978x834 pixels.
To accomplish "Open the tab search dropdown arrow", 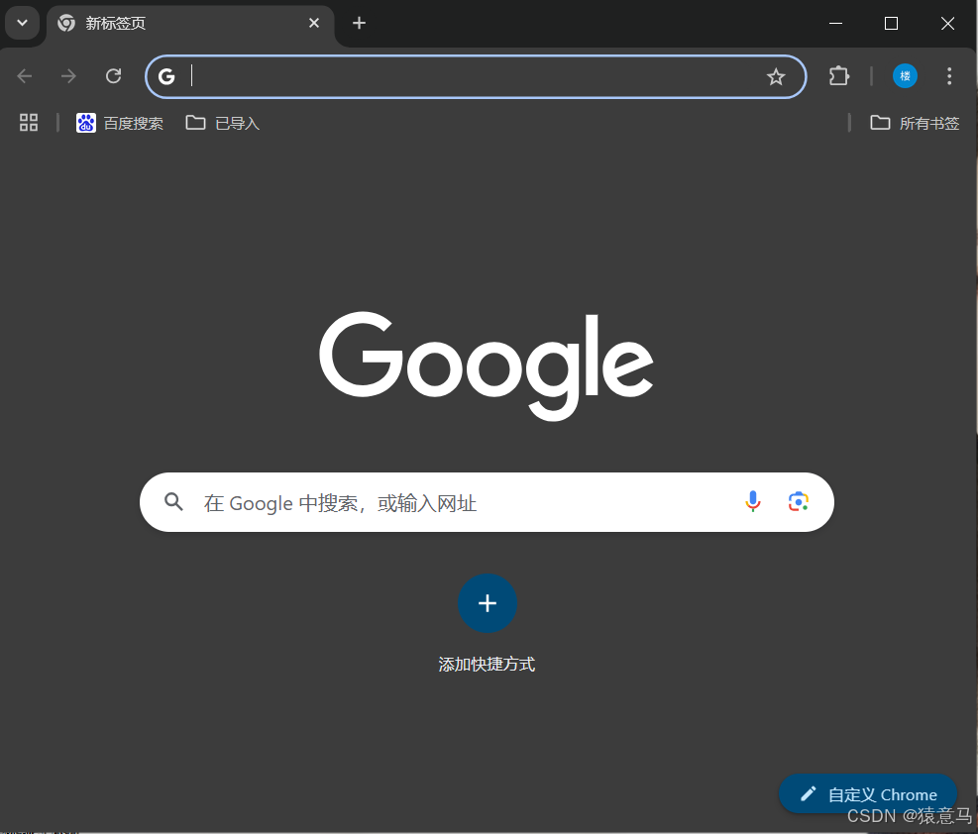I will pyautogui.click(x=23, y=23).
